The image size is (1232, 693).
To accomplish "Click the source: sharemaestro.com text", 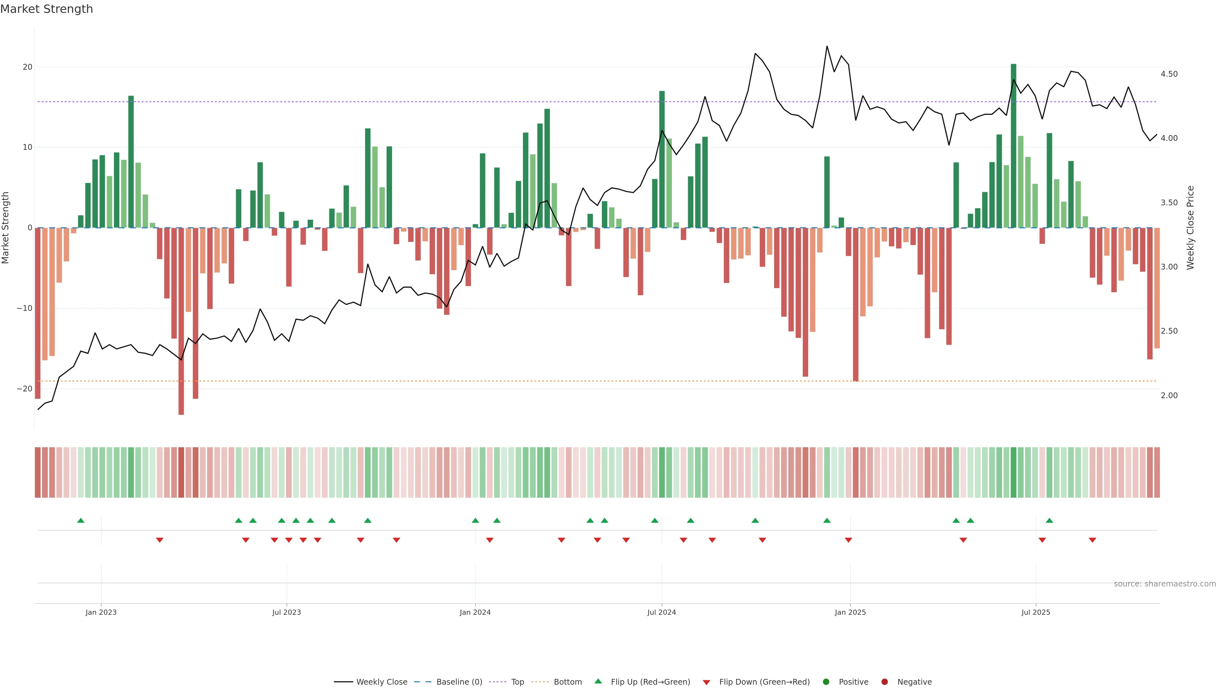I will (1165, 584).
